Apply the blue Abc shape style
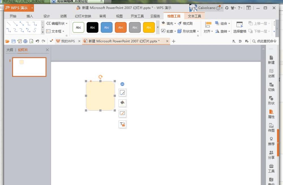This screenshot has height=185, width=283. (106, 27)
